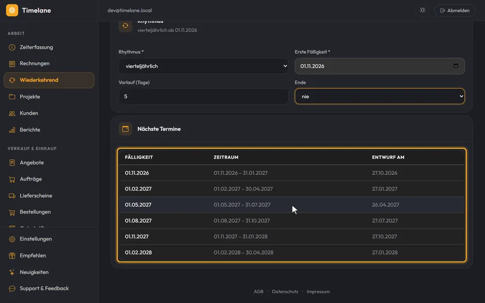Open Rechnungen in the sidebar

tap(49, 64)
